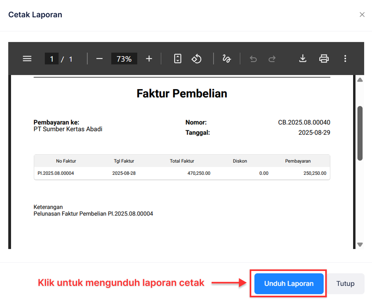Open the three-dot more options menu
The height and width of the screenshot is (302, 372).
tap(345, 58)
